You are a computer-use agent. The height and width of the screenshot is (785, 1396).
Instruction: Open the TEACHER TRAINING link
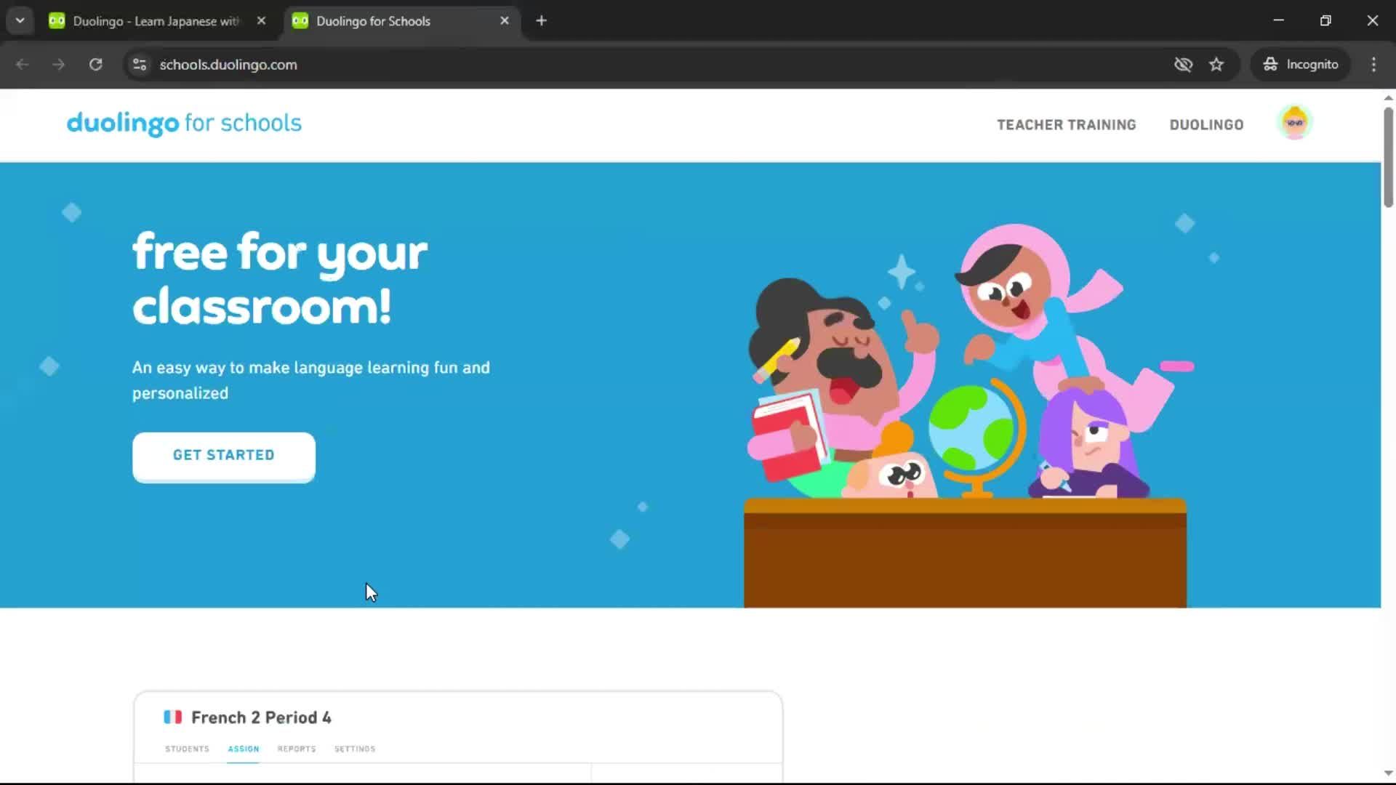tap(1066, 124)
